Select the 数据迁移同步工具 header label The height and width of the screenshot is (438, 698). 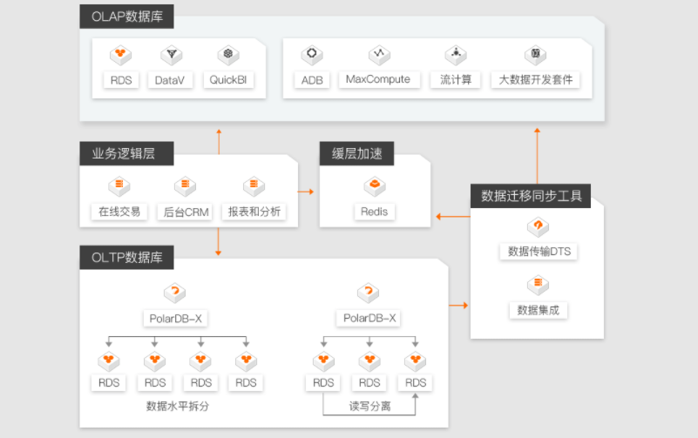[x=531, y=196]
